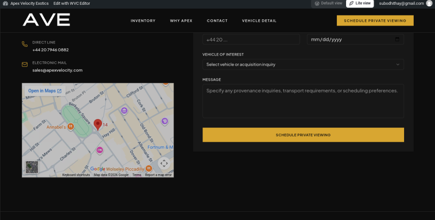Click the header Schedule Private Viewing button
Image resolution: width=435 pixels, height=220 pixels.
click(375, 20)
